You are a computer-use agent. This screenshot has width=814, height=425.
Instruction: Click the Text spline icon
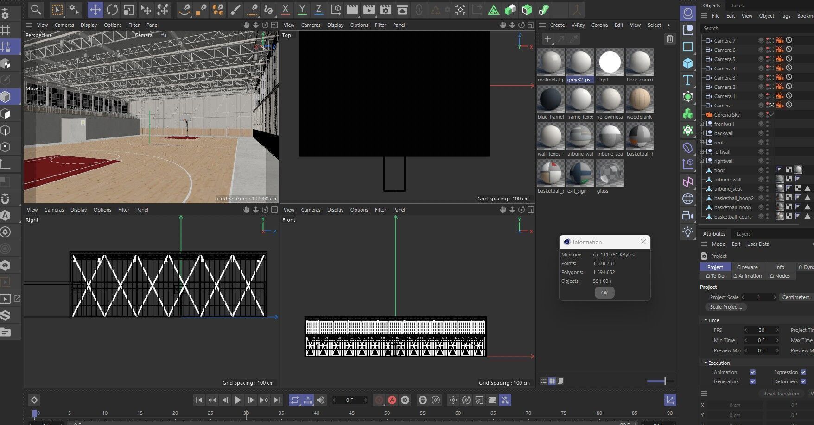[688, 80]
